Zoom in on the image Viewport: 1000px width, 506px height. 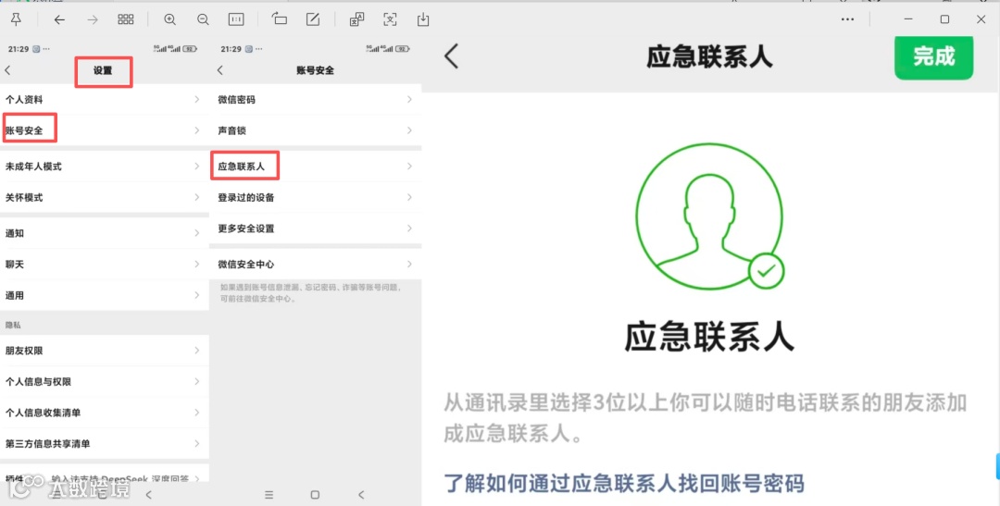pyautogui.click(x=169, y=19)
